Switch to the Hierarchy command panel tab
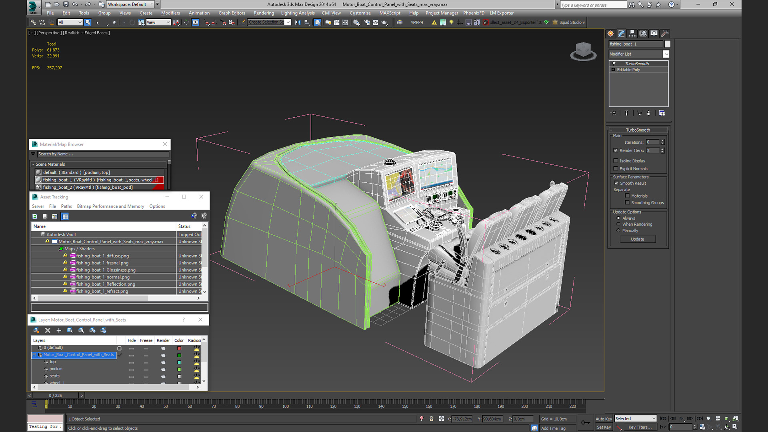The width and height of the screenshot is (768, 432). point(632,34)
